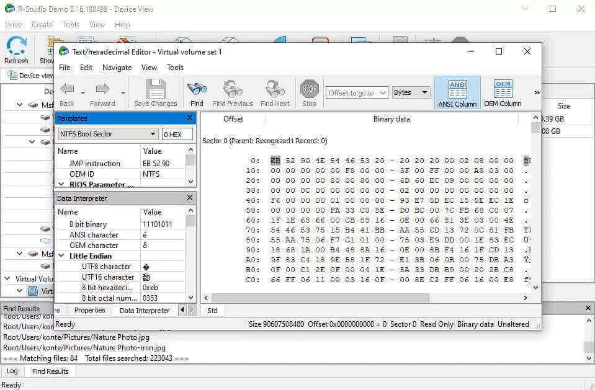Select the ANSI character row

click(121, 235)
